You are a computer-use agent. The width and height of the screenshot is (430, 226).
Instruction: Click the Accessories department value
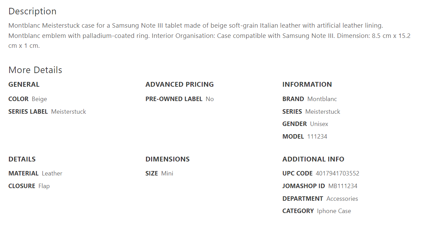[x=342, y=199]
